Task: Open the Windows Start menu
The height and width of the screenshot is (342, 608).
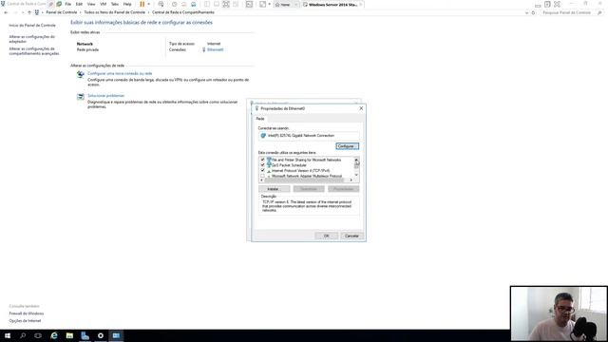Action: point(8,335)
